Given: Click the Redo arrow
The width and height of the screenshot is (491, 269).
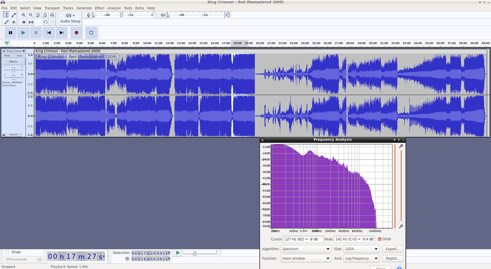Looking at the screenshot, I should [x=52, y=22].
